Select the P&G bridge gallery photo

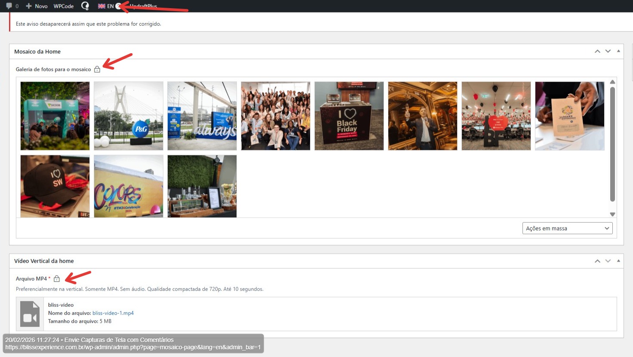click(x=129, y=116)
